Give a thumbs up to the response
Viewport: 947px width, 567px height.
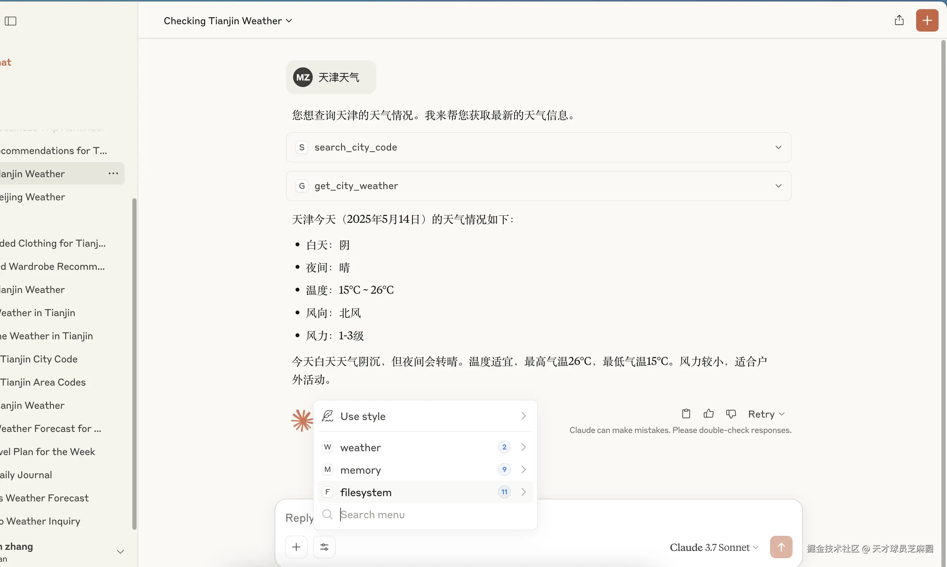point(708,414)
